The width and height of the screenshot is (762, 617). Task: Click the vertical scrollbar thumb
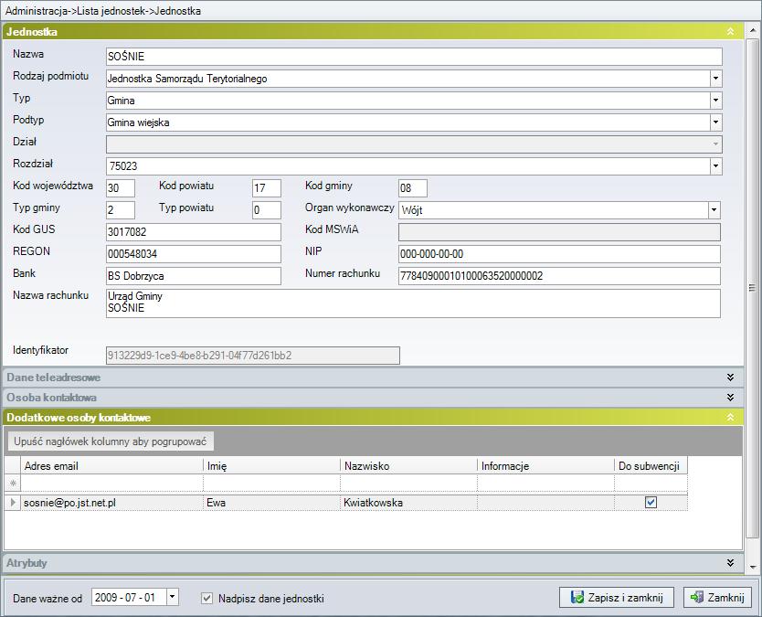752,288
